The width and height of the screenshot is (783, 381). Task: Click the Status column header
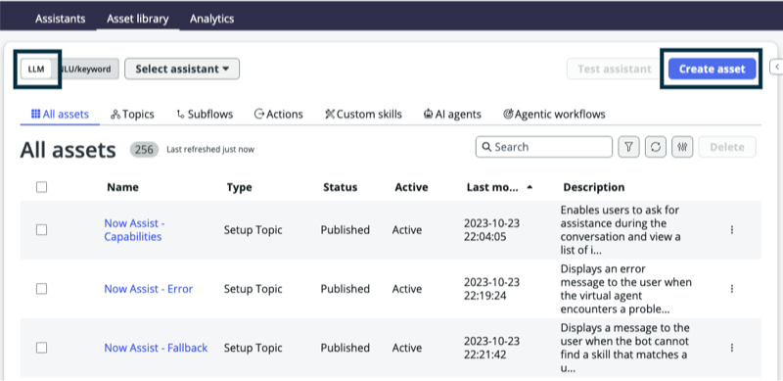340,187
